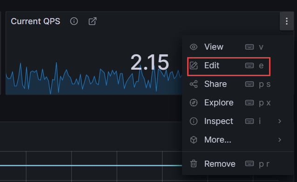Viewport: 297px width, 182px height.
Task: Open Explore from the context menu
Action: pos(237,103)
